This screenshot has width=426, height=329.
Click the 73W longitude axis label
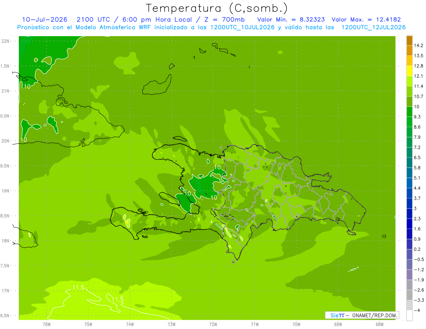[171, 324]
